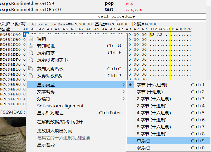Select 8 字节 (十六进制) display type

[x=169, y=127]
